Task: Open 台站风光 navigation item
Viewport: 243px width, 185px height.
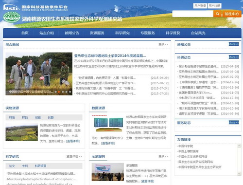Action: pyautogui.click(x=198, y=33)
